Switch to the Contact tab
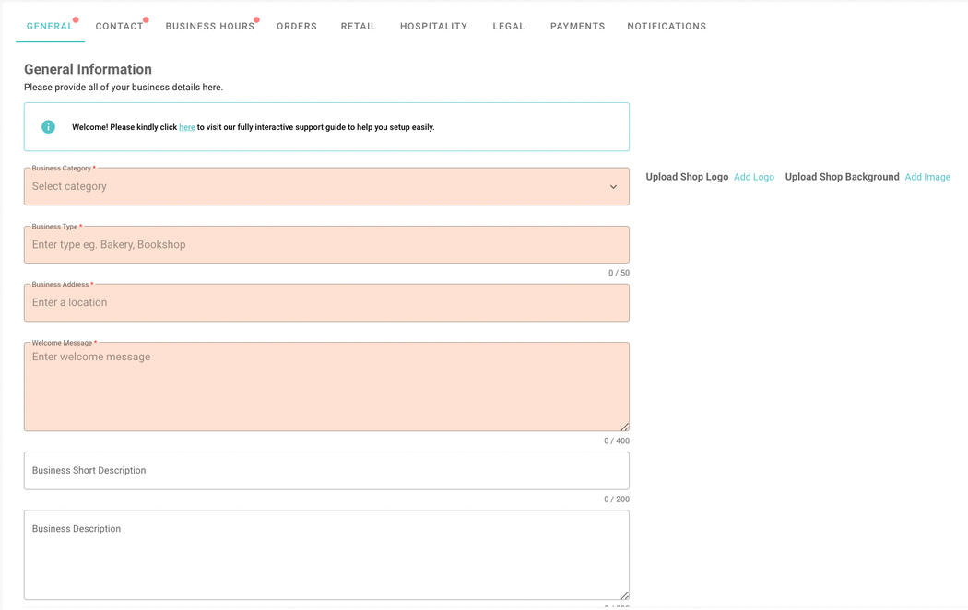This screenshot has height=610, width=968. pyautogui.click(x=119, y=27)
